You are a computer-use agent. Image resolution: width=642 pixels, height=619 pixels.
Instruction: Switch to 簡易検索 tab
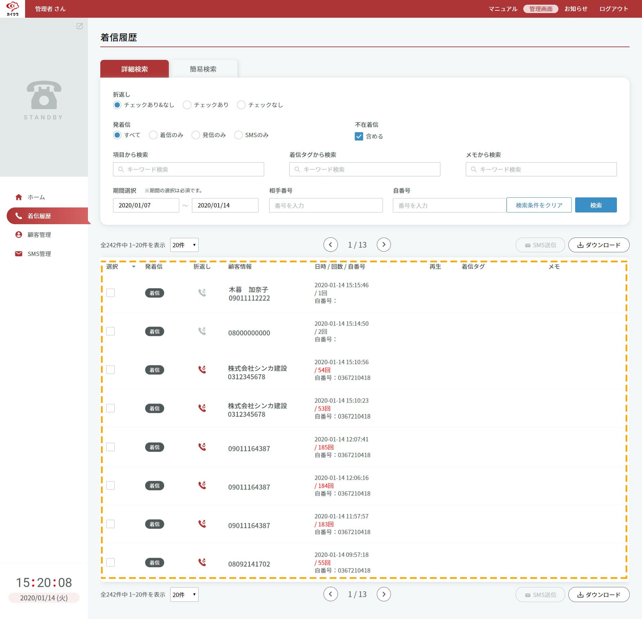tap(203, 69)
